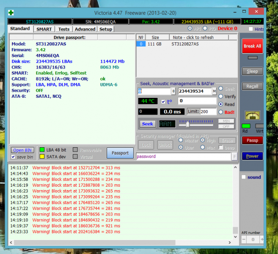The height and width of the screenshot is (254, 278).
Task: Toggle the temperature t° checkbox
Action: [163, 102]
